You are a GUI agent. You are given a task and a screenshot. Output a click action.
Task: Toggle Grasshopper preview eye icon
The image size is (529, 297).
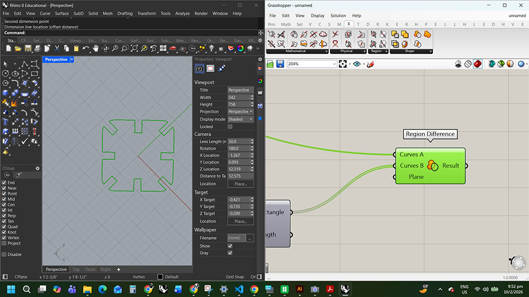click(x=356, y=64)
